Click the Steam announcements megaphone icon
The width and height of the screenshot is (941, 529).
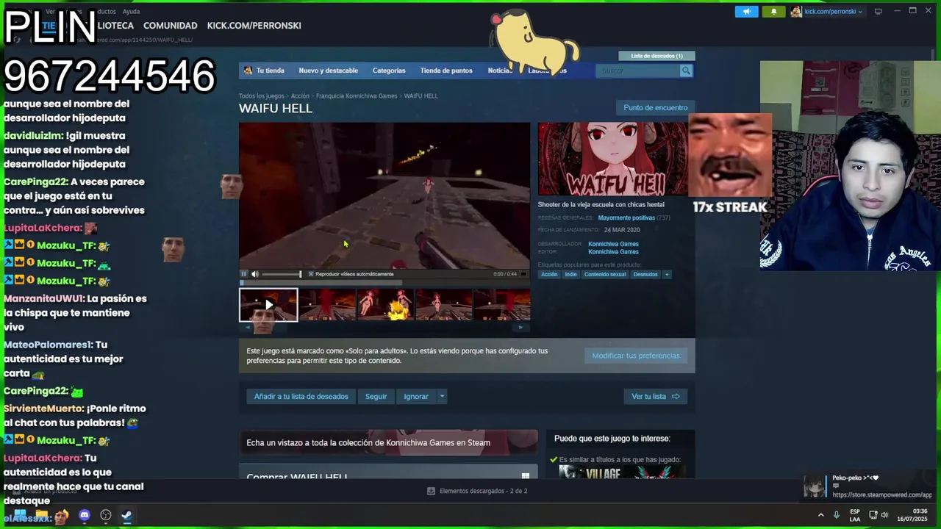[x=746, y=12]
